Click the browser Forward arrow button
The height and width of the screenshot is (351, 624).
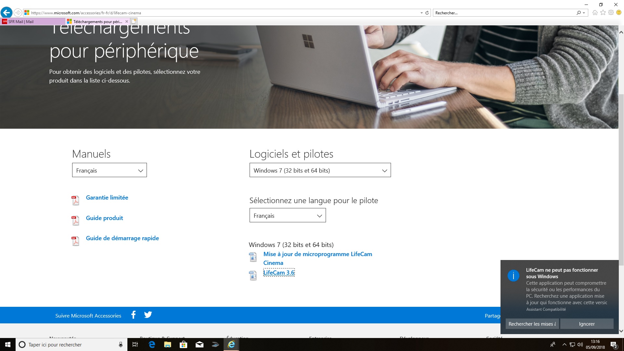[18, 13]
